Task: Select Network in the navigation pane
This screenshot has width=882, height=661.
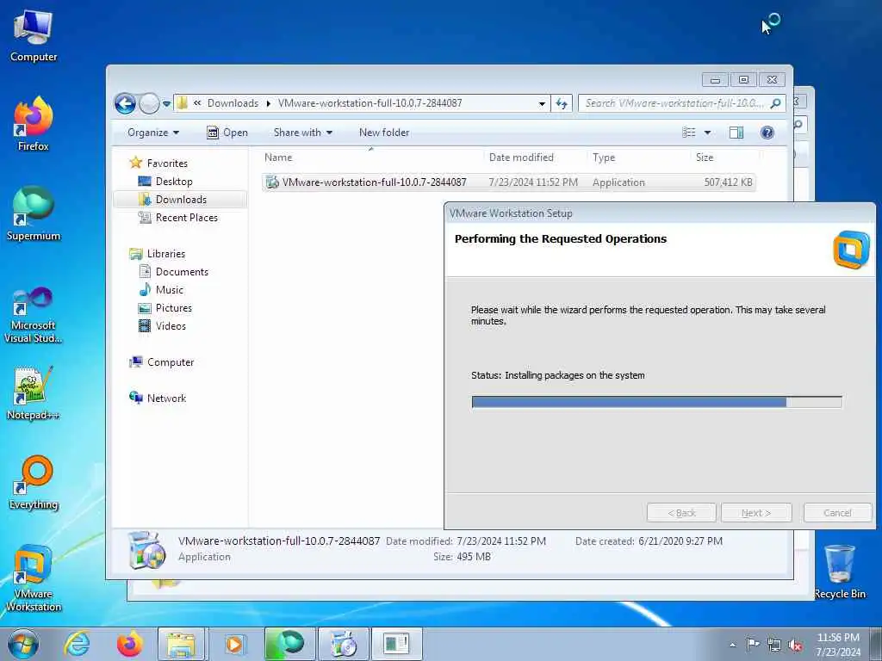Action: (166, 398)
